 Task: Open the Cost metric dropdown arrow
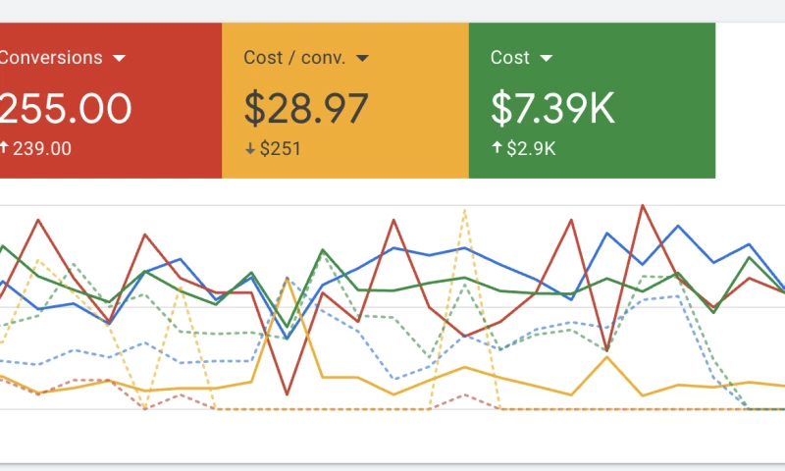[547, 59]
